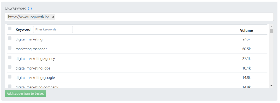Click the scrollbar up arrow

pyautogui.click(x=272, y=27)
